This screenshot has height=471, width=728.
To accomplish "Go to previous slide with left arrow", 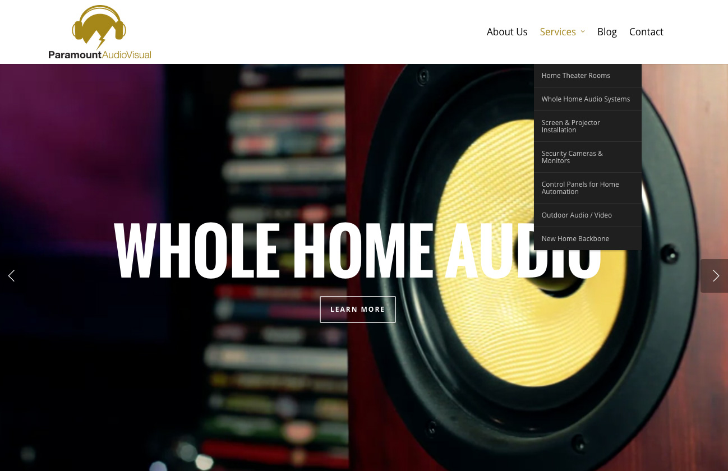I will [x=11, y=275].
